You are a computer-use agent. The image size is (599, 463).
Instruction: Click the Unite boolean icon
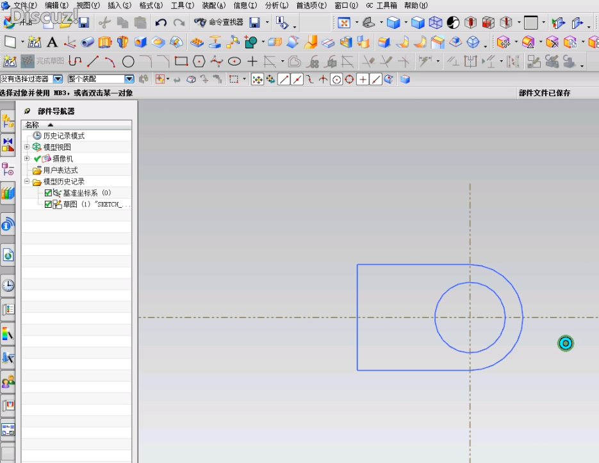tap(250, 42)
